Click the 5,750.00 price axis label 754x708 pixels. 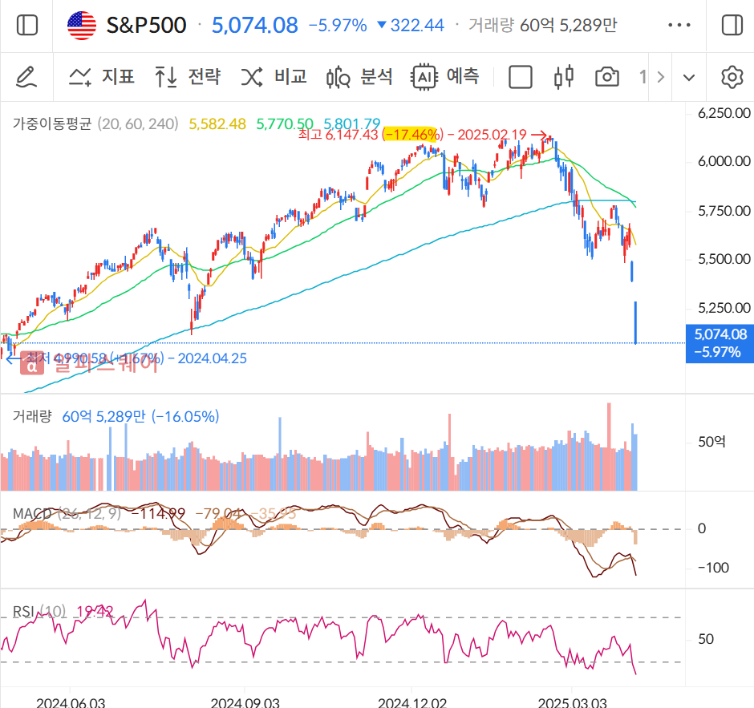(724, 211)
